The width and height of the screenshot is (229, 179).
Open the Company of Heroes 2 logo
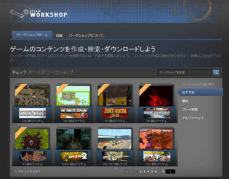(x=33, y=113)
